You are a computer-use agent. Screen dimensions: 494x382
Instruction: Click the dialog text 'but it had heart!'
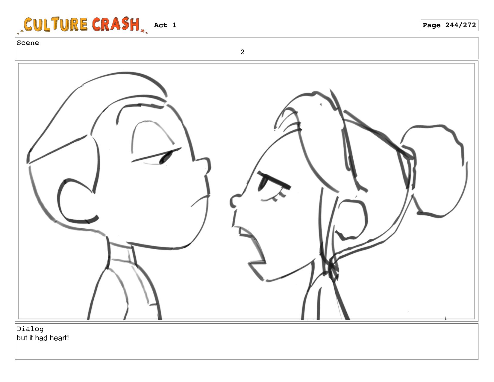tap(43, 338)
